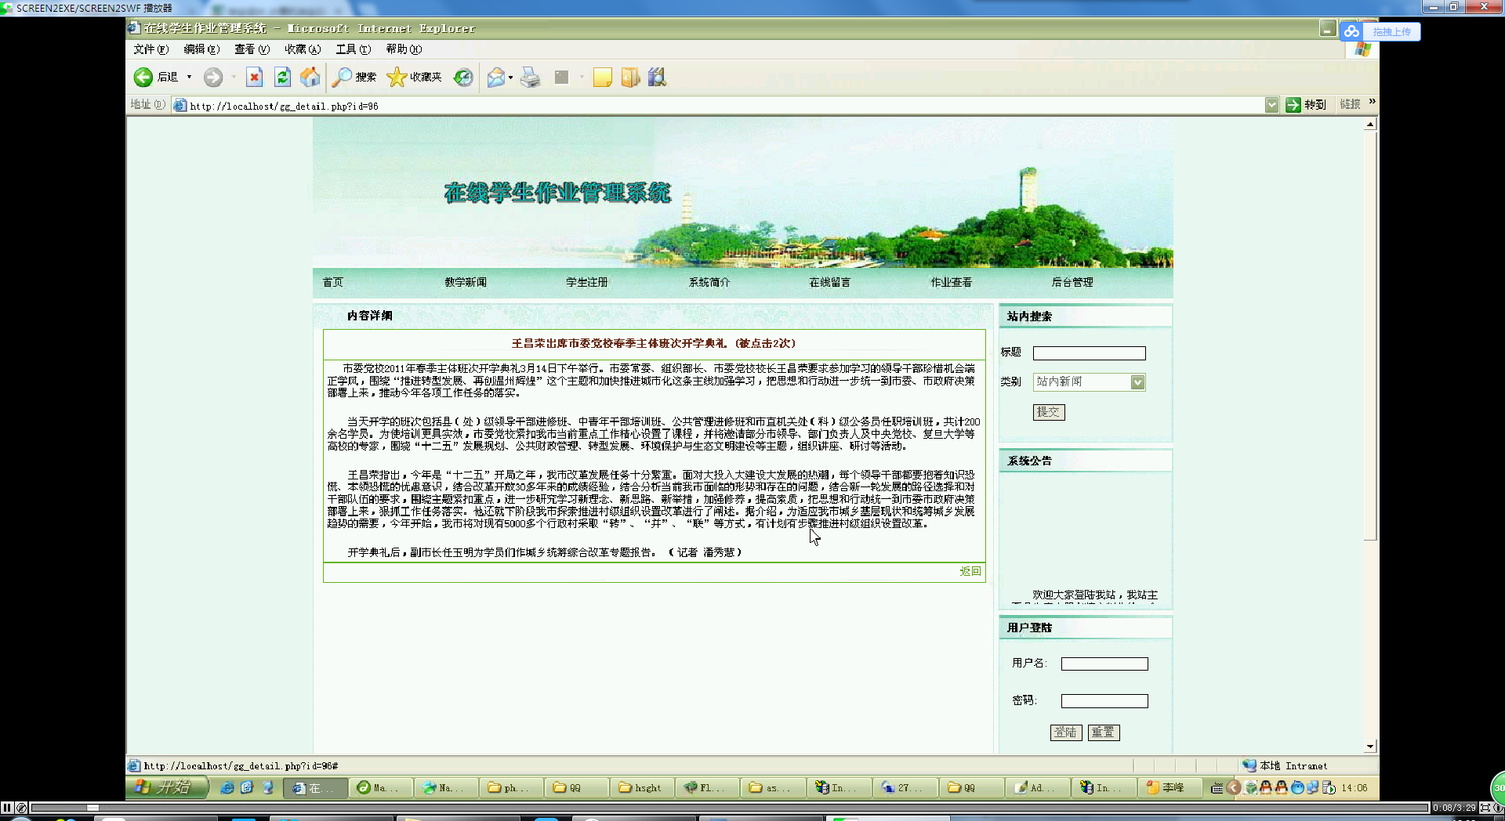
Task: Click the 提交 search submit button
Action: tap(1049, 412)
